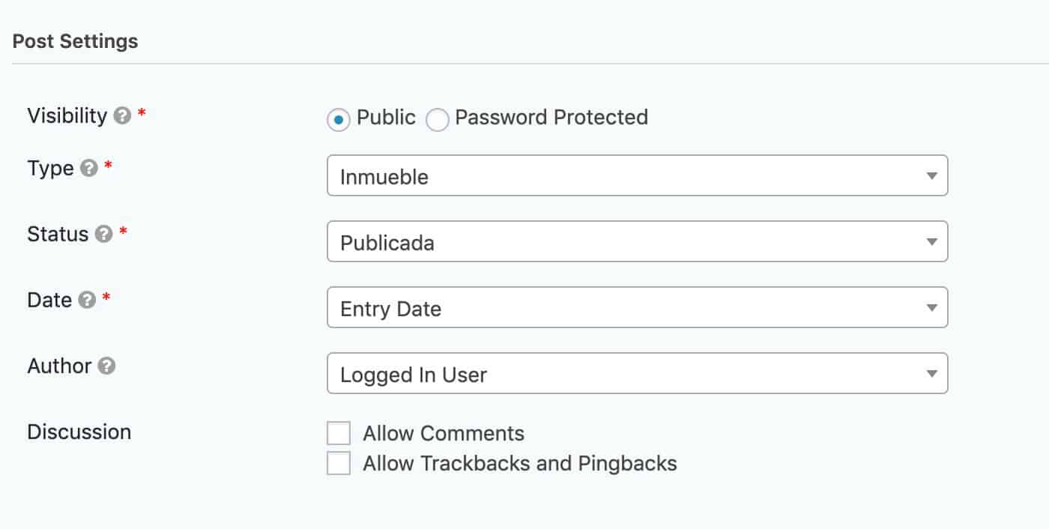This screenshot has height=529, width=1049.
Task: Click the arrow on the Type select box
Action: tap(931, 176)
